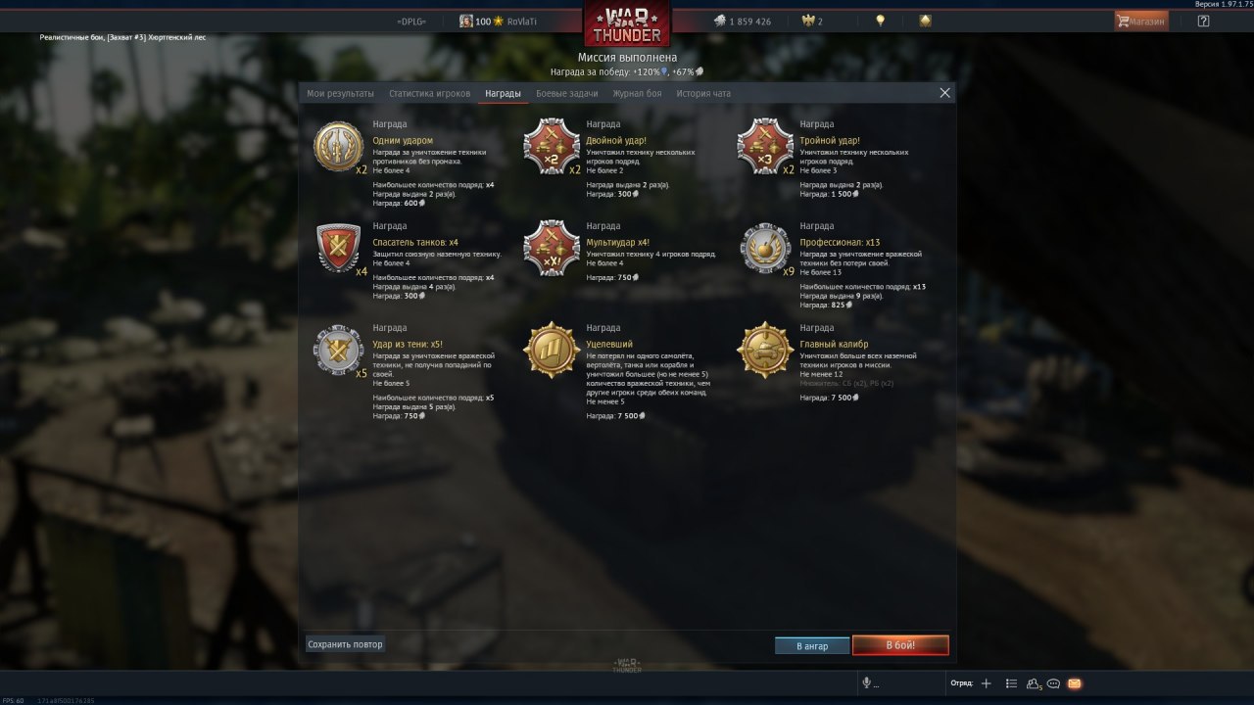
Task: Switch to Мои результаты tab
Action: (x=340, y=93)
